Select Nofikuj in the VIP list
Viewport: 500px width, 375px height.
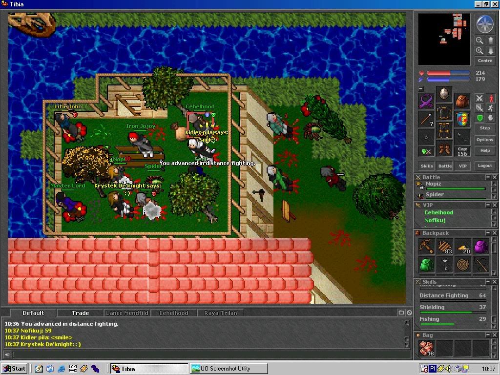pyautogui.click(x=435, y=220)
